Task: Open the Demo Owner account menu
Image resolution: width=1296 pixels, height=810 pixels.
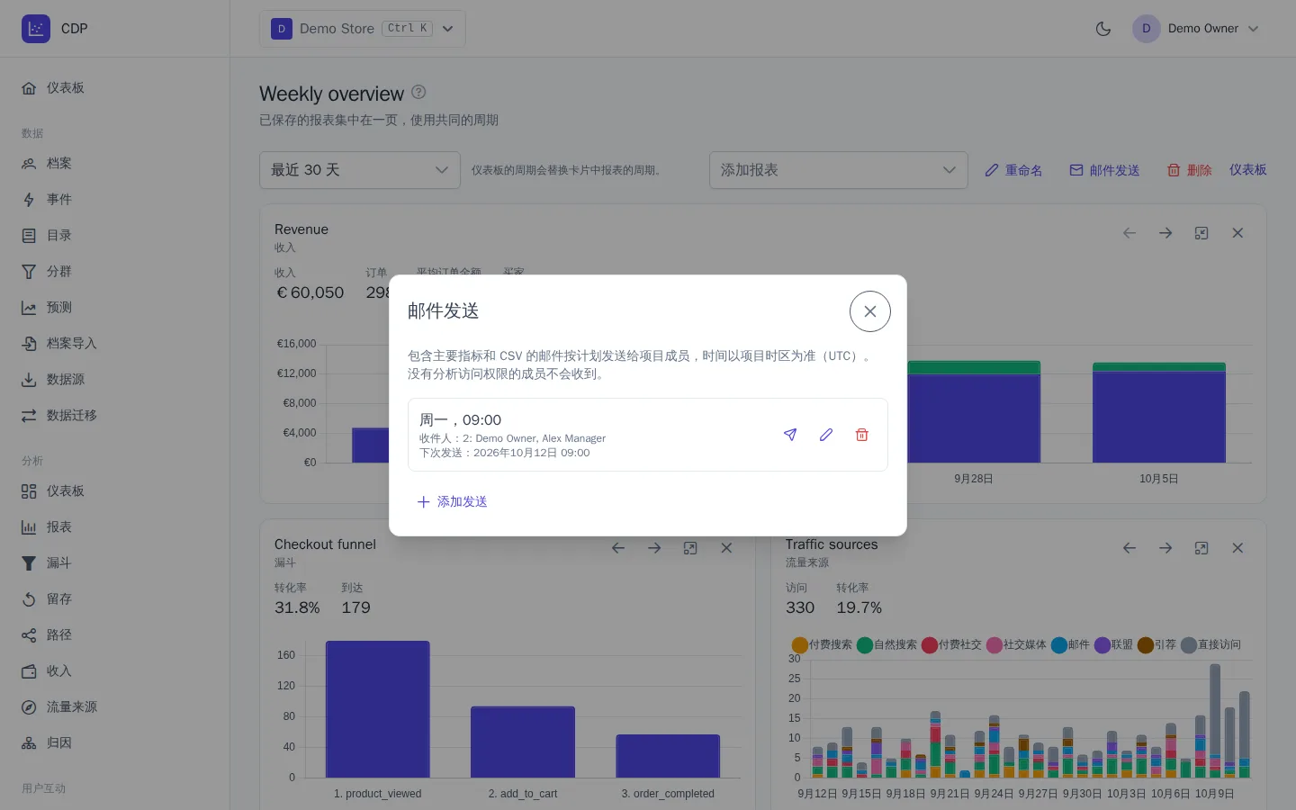Action: (1197, 29)
